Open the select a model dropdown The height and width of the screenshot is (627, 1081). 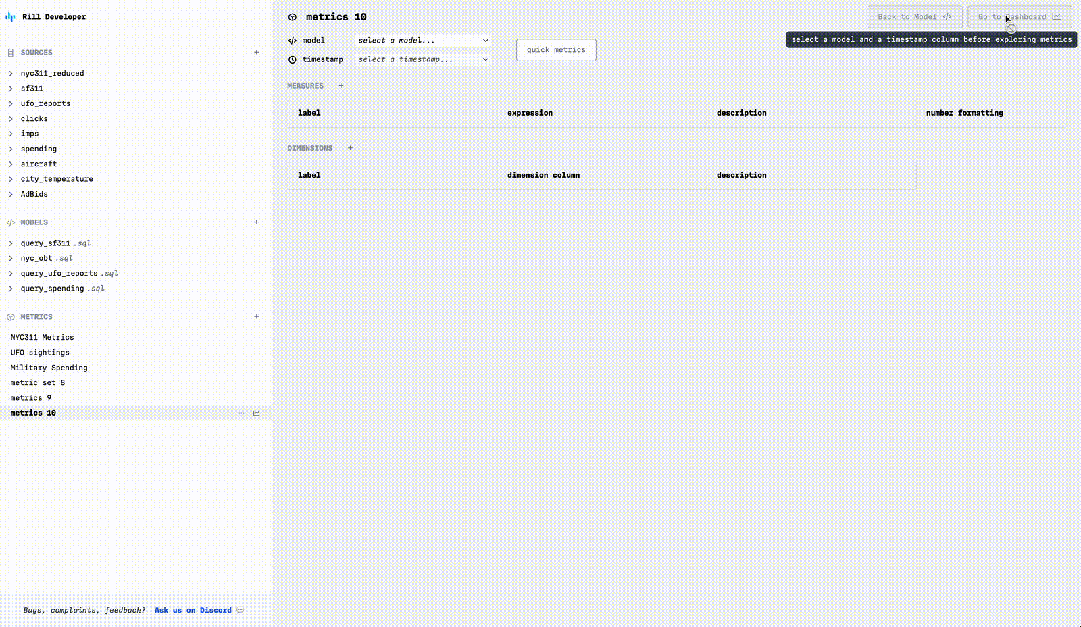click(423, 41)
